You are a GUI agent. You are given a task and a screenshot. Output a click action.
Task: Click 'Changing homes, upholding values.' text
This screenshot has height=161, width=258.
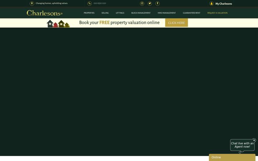[x=52, y=3]
